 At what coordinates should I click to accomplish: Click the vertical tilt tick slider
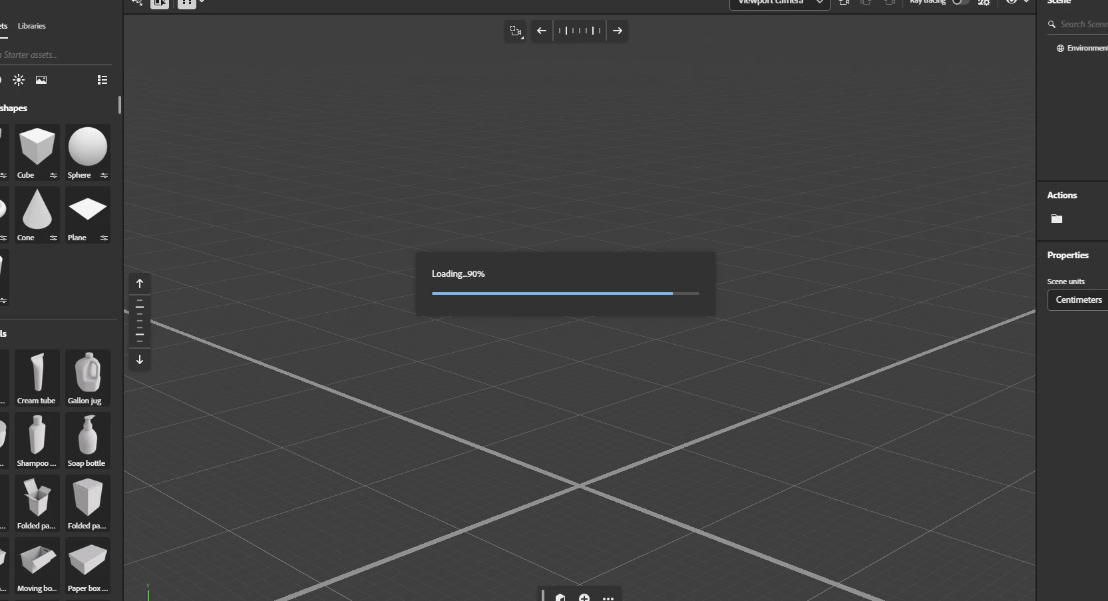click(140, 321)
